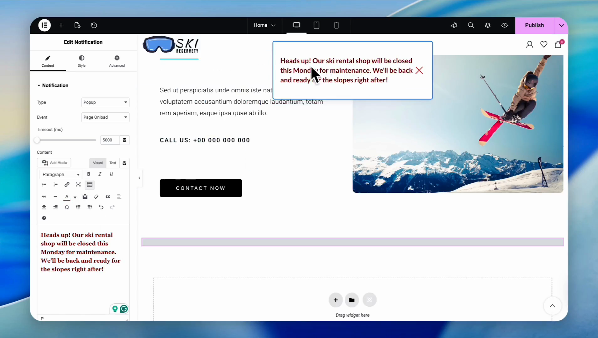Click the insert link icon in editor
The height and width of the screenshot is (338, 598).
67,185
